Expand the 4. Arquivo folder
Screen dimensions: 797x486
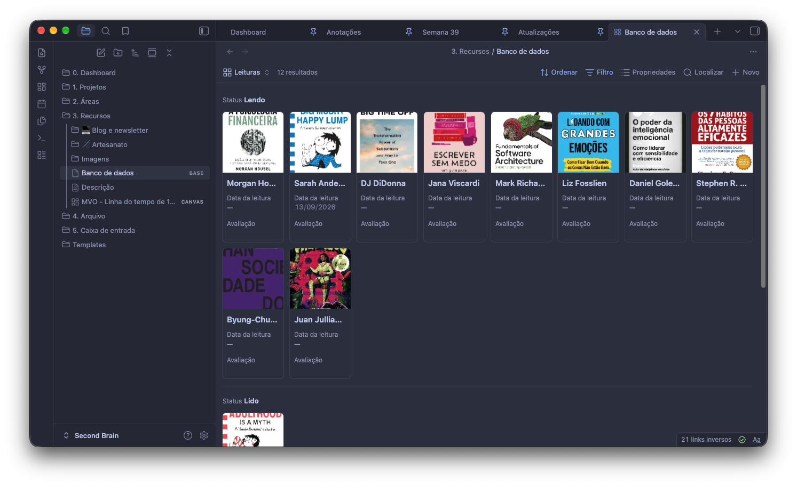[89, 216]
